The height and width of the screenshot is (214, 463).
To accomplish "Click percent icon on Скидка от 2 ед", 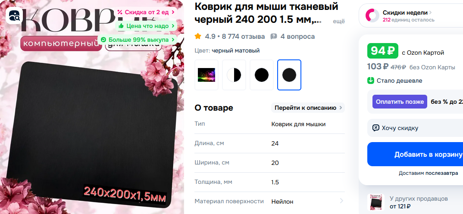I will [x=119, y=12].
